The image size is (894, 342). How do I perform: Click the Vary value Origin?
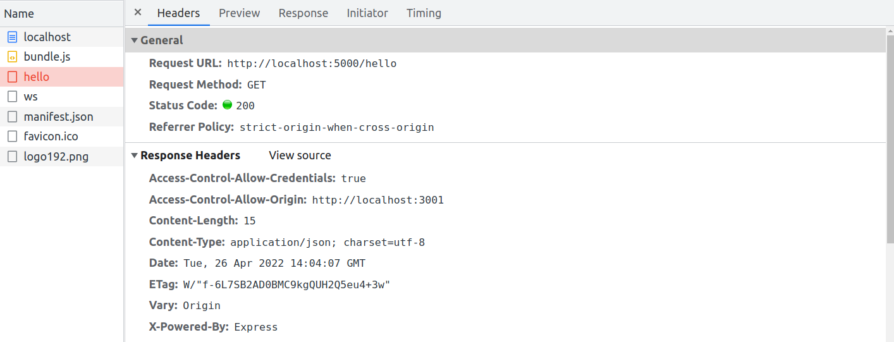pyautogui.click(x=202, y=305)
